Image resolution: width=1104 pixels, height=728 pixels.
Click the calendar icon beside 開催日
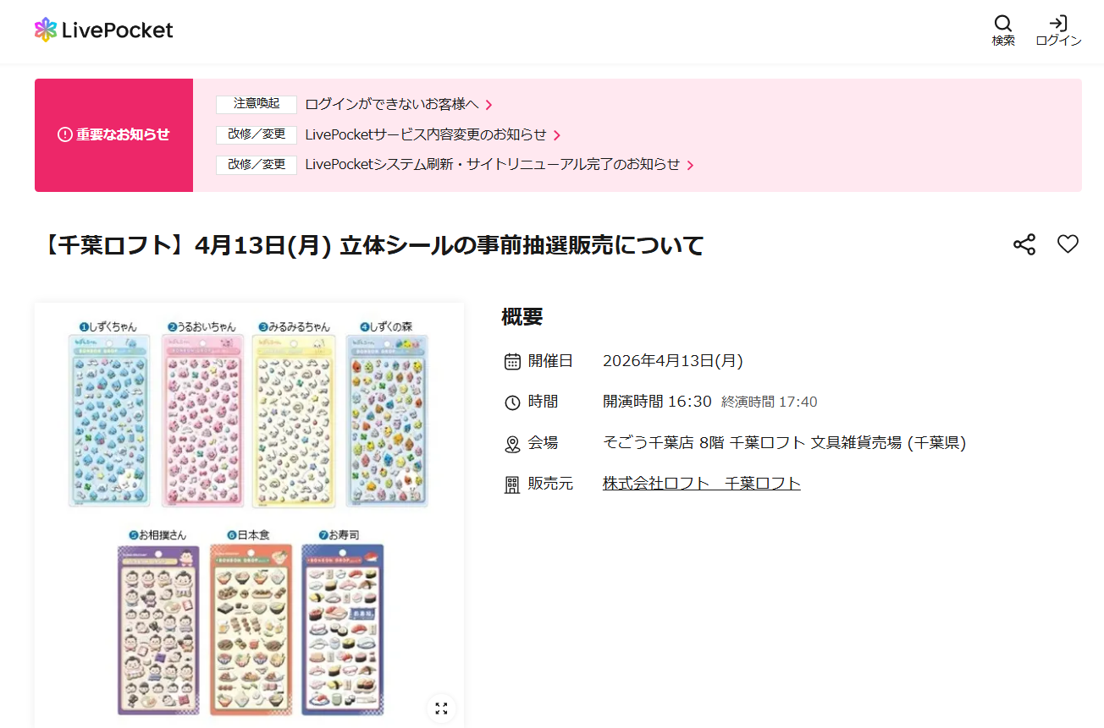[x=512, y=362]
